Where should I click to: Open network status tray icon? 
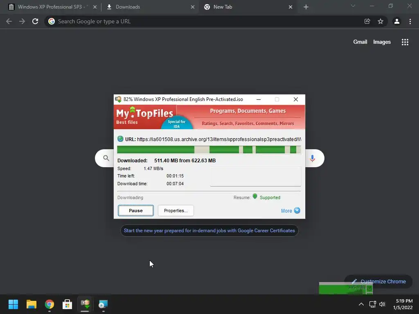tap(372, 304)
